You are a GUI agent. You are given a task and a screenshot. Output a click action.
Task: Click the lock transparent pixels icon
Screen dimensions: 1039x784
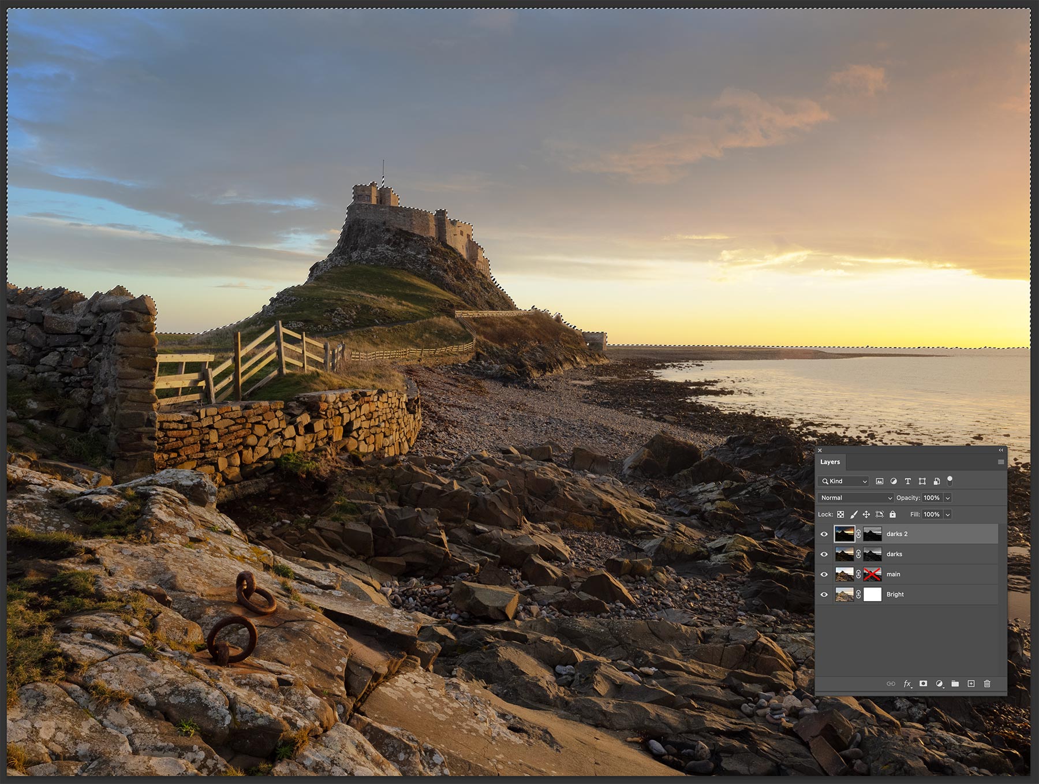(x=840, y=514)
